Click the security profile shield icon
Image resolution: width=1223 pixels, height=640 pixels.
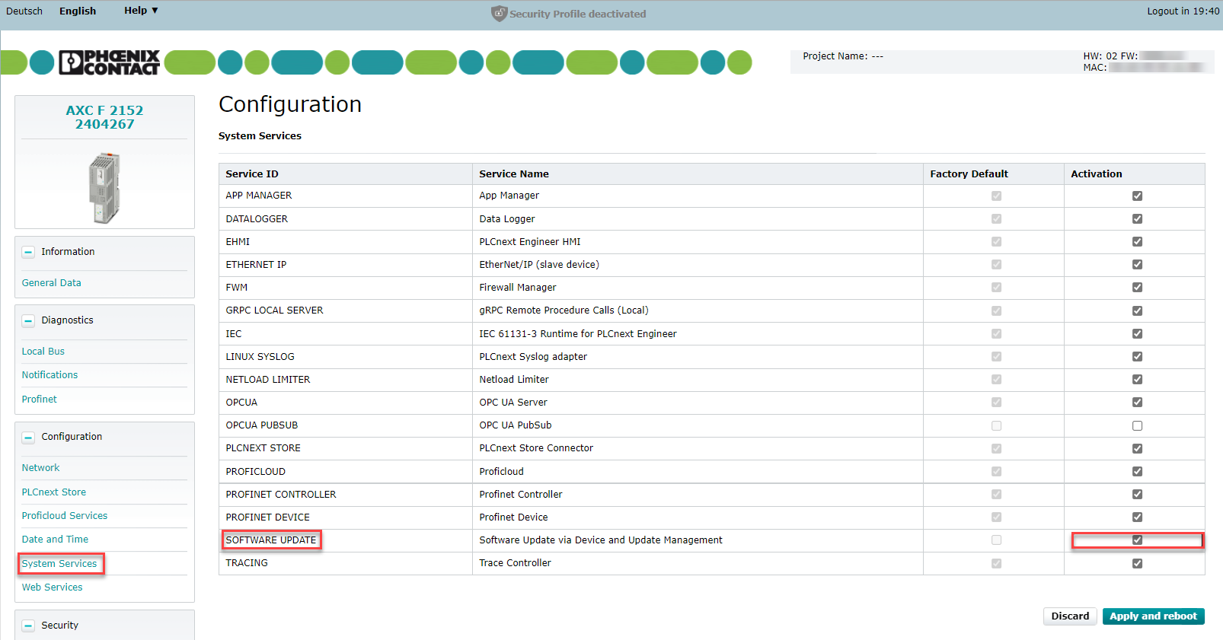pos(499,14)
